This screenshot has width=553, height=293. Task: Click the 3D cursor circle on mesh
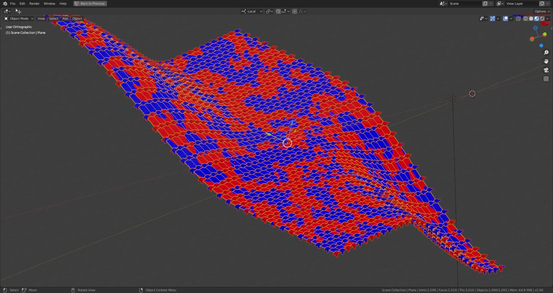click(x=287, y=143)
